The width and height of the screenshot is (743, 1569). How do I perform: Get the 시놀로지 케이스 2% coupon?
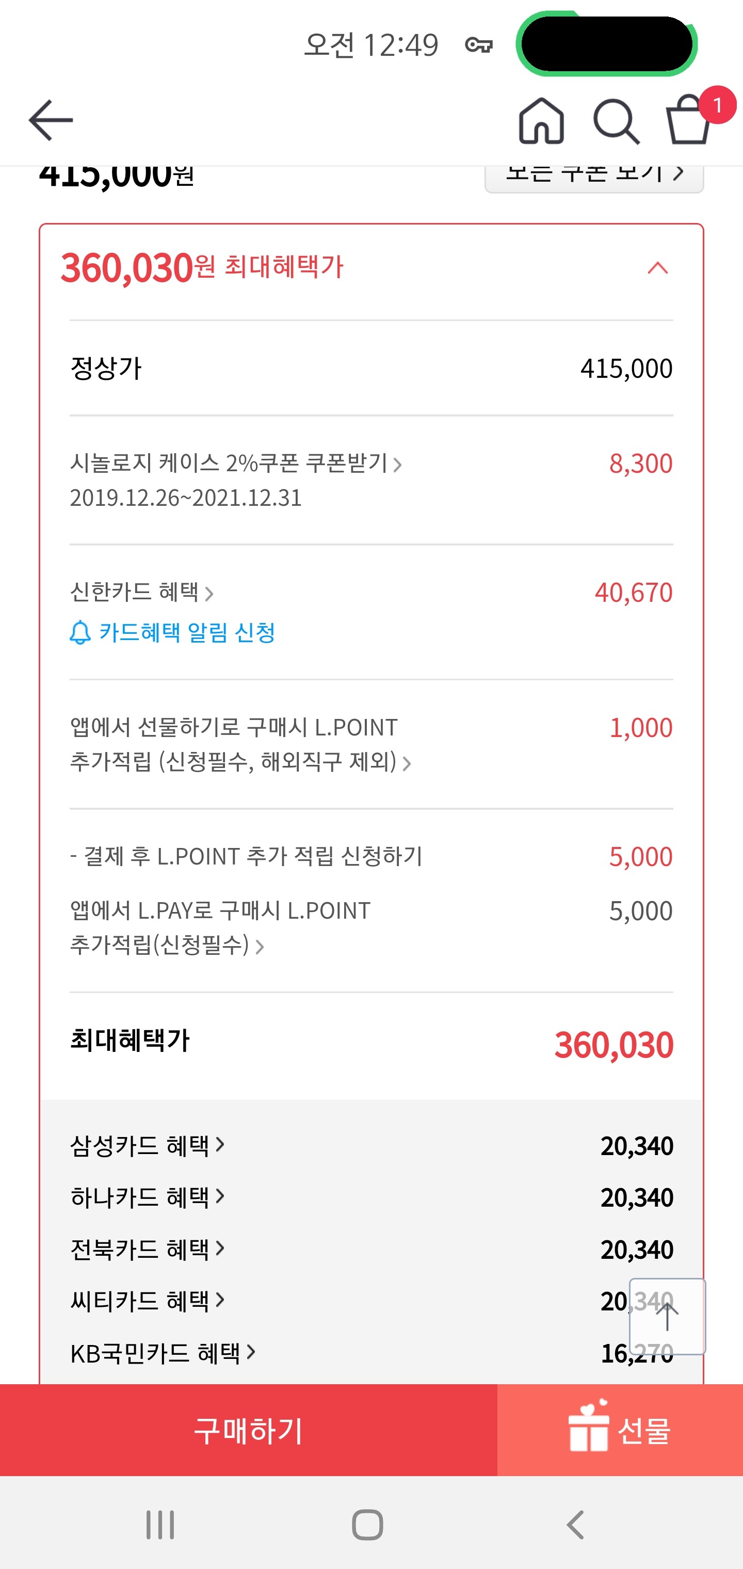coord(353,464)
